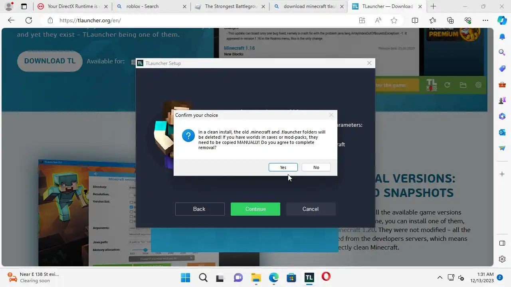The width and height of the screenshot is (511, 287).
Task: Decline removal with the No button
Action: pyautogui.click(x=316, y=167)
